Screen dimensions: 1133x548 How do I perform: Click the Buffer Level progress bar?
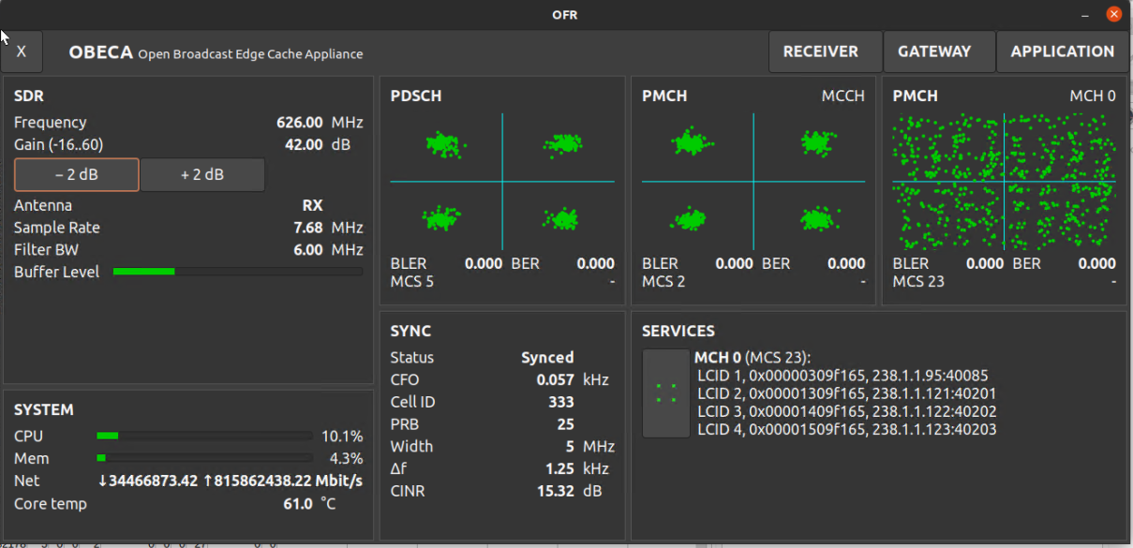(x=237, y=272)
